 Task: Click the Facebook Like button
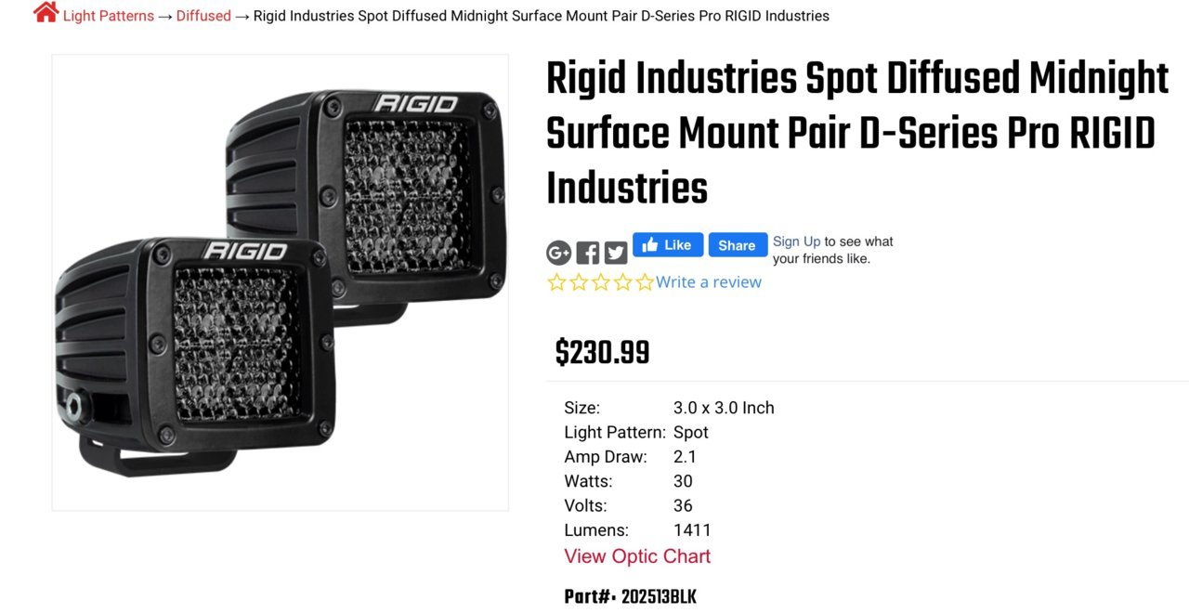[668, 245]
